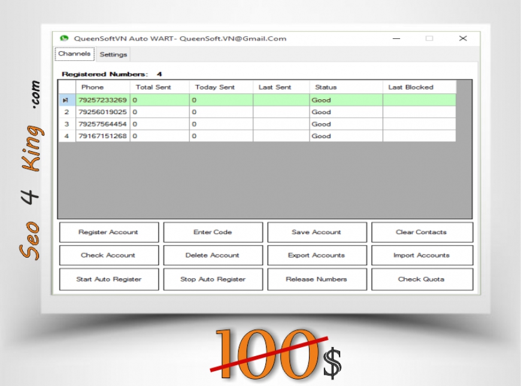Screen dimensions: 521x386
Task: Click Good status for 79257233269
Action: tap(346, 100)
